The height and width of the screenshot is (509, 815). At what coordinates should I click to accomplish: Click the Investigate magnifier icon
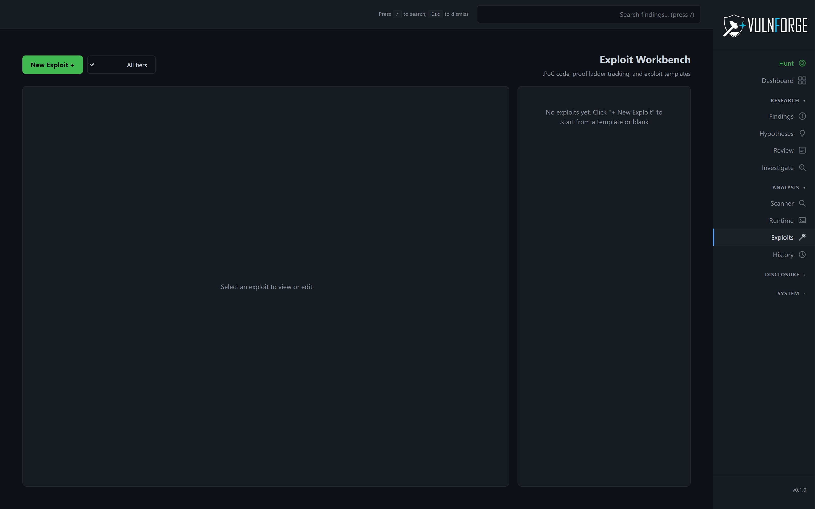803,167
